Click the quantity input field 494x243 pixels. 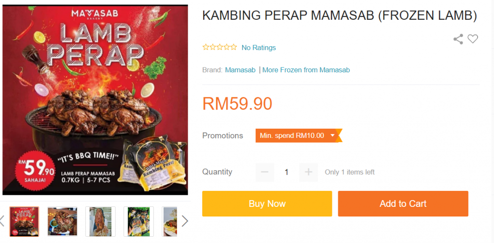(x=287, y=172)
